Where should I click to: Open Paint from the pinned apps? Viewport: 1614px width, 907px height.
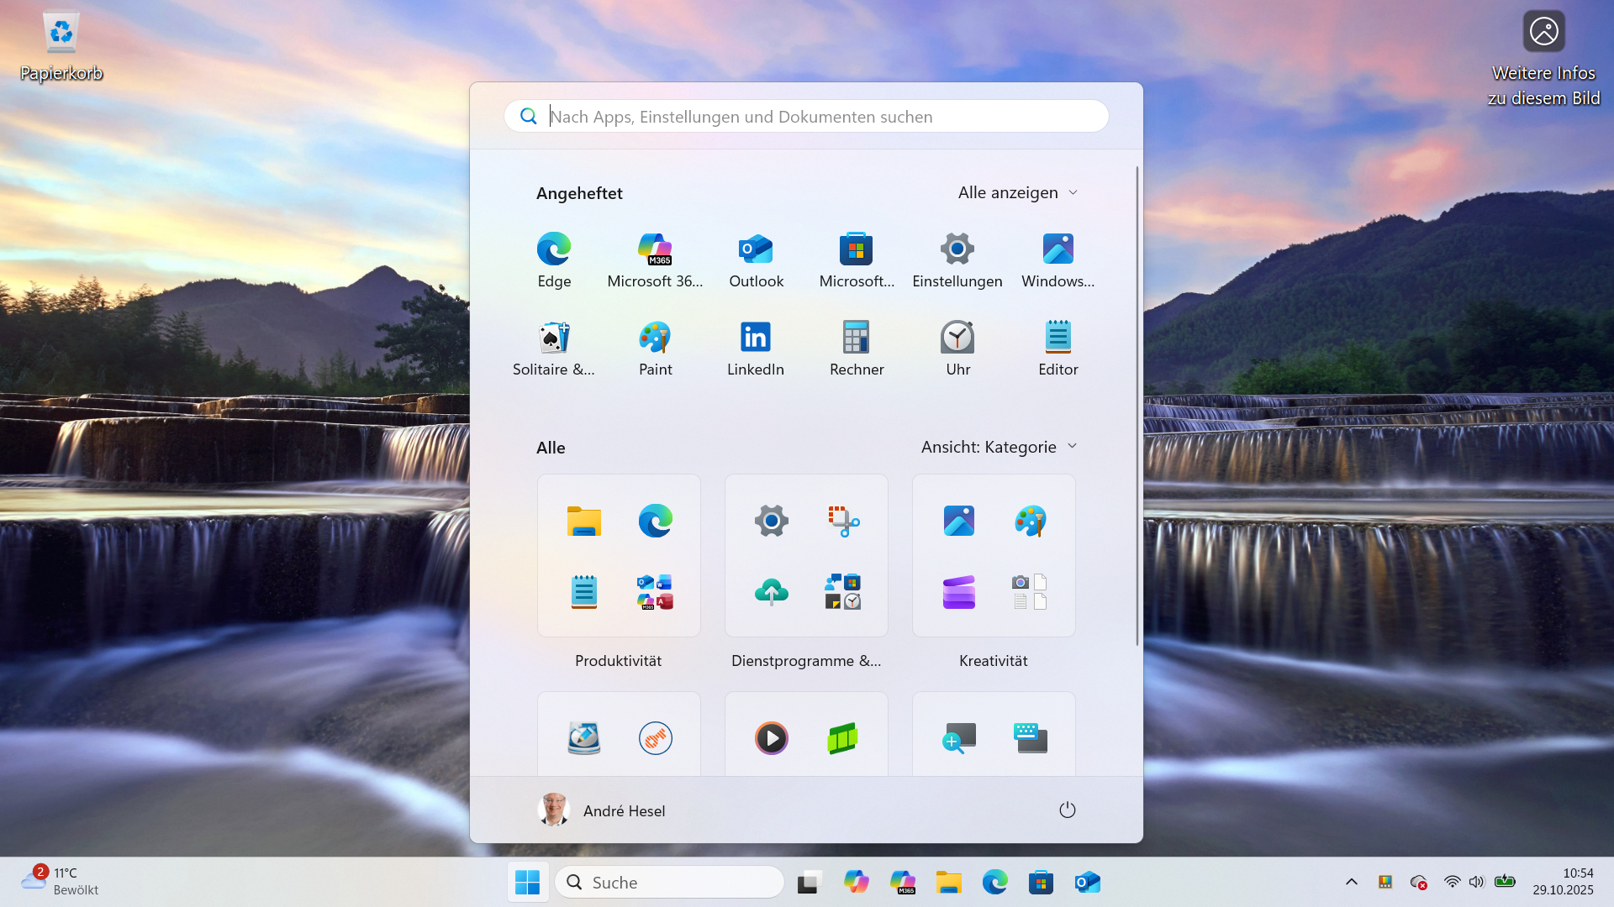(x=655, y=346)
